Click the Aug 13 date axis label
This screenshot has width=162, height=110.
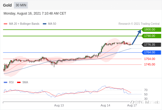tap(59, 105)
